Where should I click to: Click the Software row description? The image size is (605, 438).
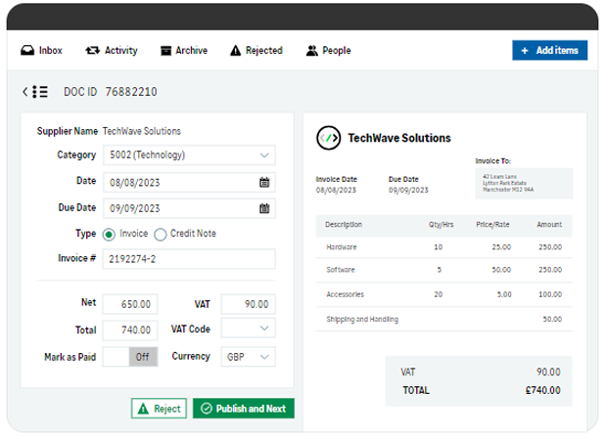(341, 270)
